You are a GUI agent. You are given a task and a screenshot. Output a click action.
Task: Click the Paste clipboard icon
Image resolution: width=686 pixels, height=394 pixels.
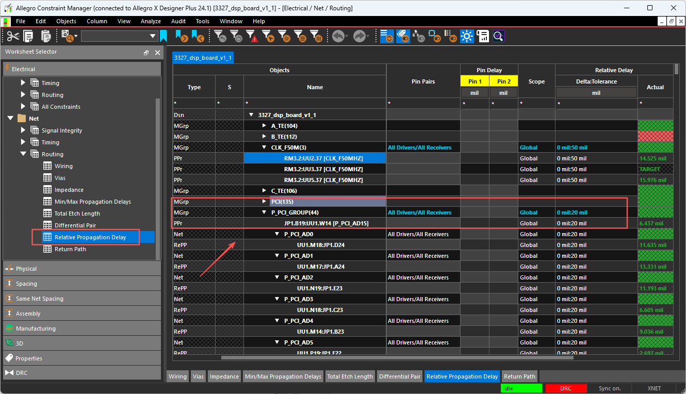tap(46, 36)
